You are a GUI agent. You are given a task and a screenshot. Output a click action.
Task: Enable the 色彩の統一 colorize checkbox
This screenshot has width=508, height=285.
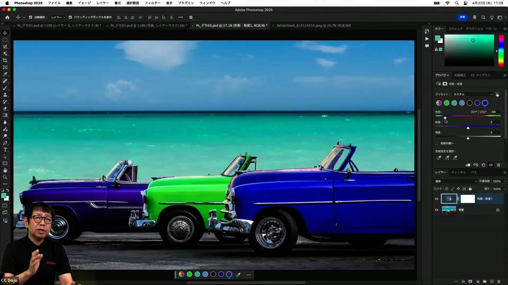[x=437, y=143]
